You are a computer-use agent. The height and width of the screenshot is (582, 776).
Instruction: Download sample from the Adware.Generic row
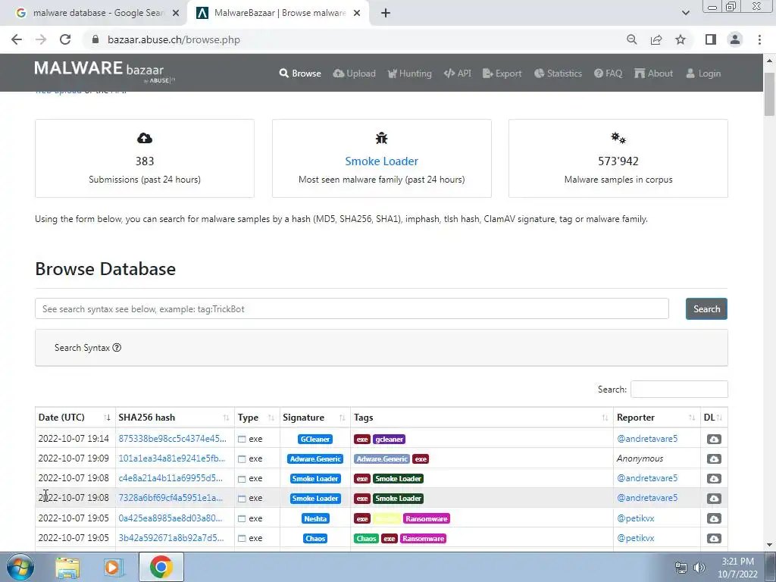714,458
